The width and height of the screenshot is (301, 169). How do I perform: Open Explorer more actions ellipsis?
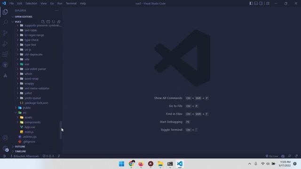[x=57, y=10]
